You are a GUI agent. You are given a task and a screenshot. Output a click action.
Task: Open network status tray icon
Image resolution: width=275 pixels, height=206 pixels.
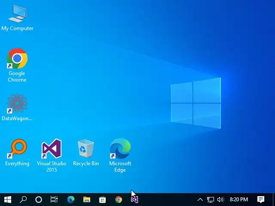coord(210,200)
